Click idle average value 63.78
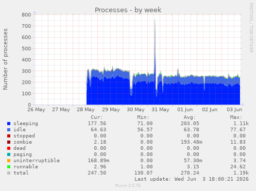Image resolution: width=256 pixels, height=191 pixels. (192, 130)
